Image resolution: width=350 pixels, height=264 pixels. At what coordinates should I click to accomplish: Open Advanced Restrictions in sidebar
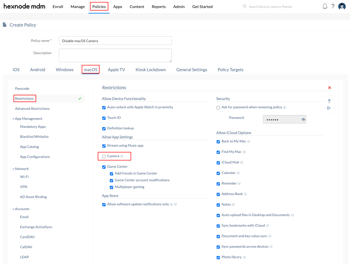[32, 109]
